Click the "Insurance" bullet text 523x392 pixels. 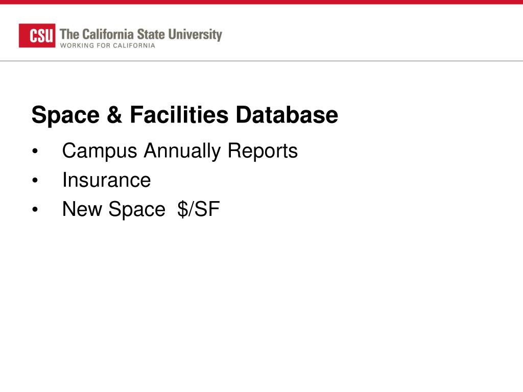click(106, 180)
